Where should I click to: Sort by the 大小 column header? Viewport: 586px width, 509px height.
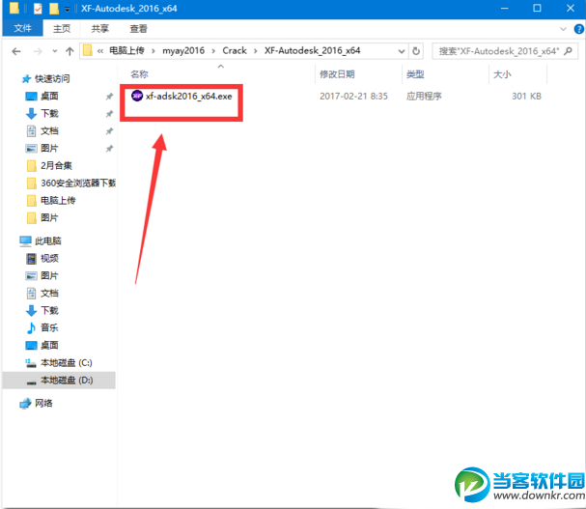click(502, 74)
